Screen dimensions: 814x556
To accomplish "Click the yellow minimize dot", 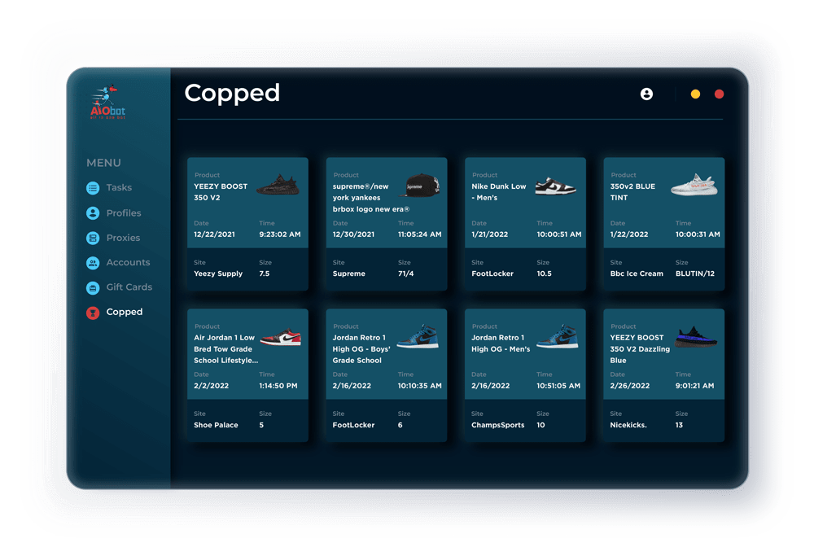I will click(x=695, y=94).
